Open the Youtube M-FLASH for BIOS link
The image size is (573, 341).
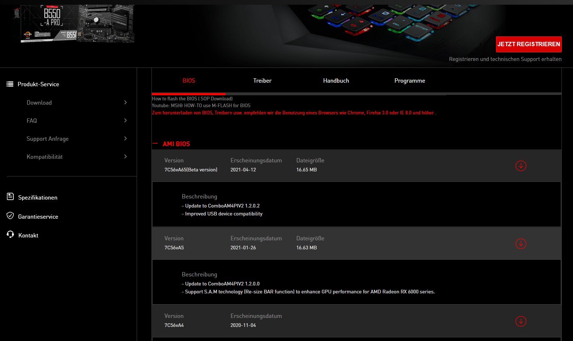pyautogui.click(x=201, y=105)
